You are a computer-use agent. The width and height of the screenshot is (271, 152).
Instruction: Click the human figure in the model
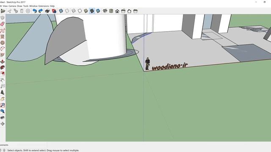point(147,64)
